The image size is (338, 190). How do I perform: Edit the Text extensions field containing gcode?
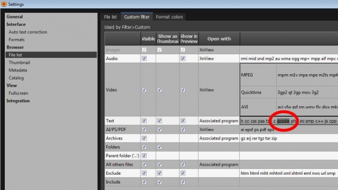[x=289, y=121]
